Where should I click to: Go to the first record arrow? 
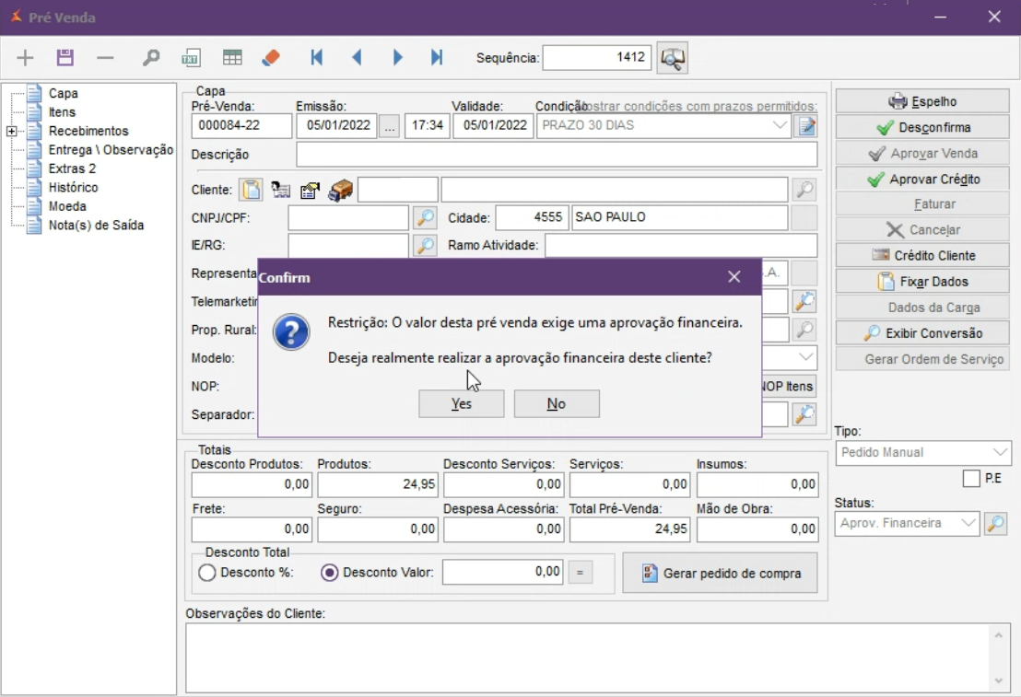tap(316, 58)
